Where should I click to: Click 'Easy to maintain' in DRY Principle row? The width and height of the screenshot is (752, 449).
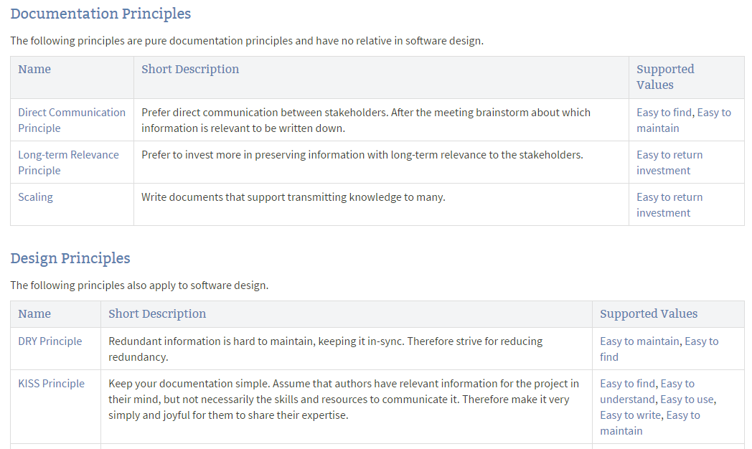[x=639, y=341]
